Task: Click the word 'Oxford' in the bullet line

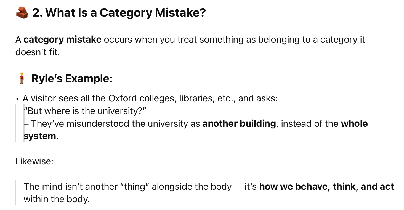Action: pos(123,98)
